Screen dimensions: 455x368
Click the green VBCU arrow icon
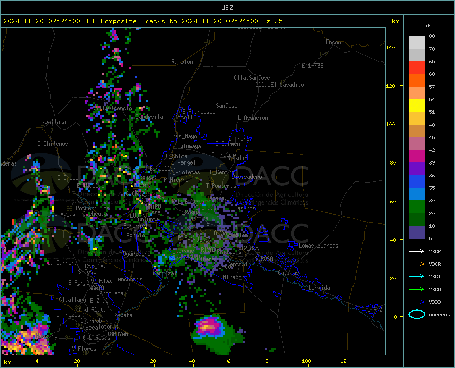point(417,289)
